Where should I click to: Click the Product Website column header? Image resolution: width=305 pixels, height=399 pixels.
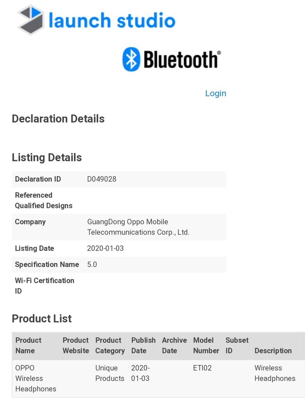[x=76, y=345]
